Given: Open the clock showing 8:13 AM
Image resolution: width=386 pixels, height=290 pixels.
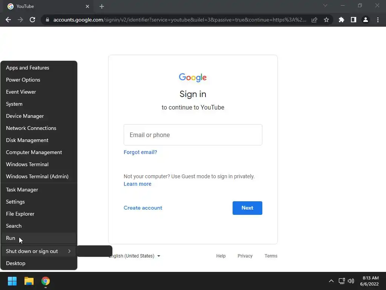Looking at the screenshot, I should point(369,281).
